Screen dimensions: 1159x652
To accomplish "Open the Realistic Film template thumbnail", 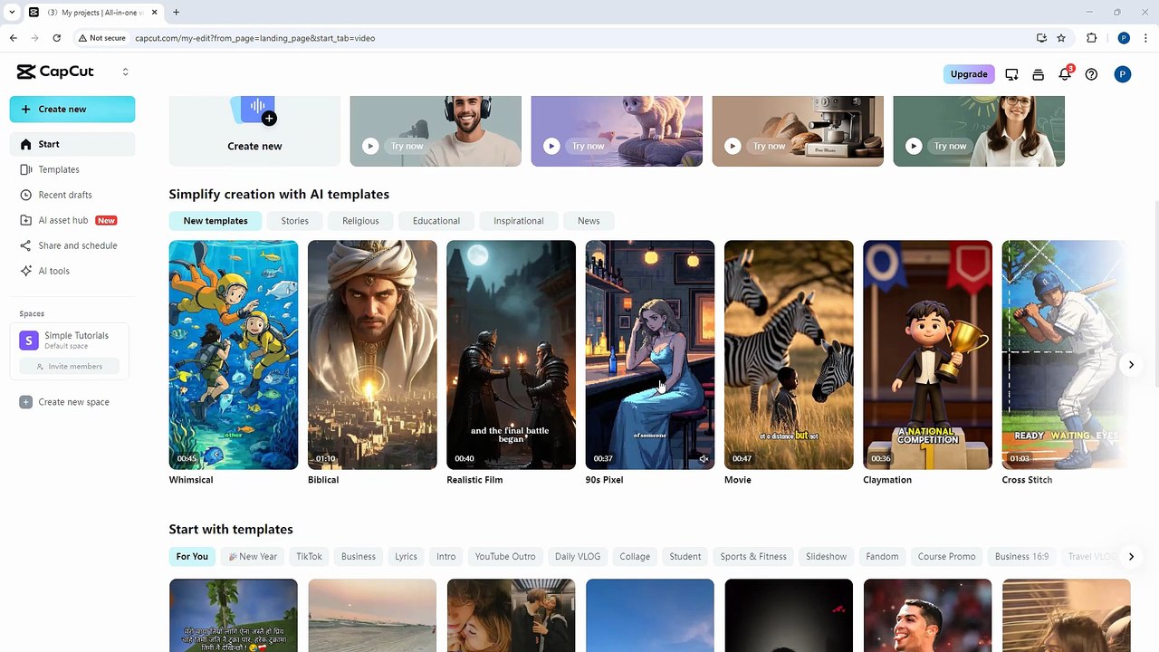I will tap(511, 355).
